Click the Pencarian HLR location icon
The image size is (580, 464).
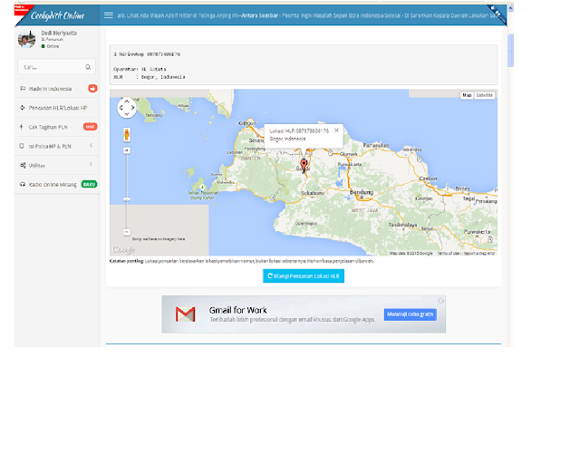coord(22,108)
